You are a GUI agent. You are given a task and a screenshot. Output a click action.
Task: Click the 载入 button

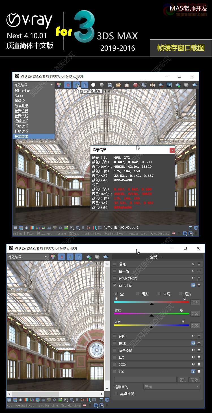pyautogui.click(x=183, y=380)
